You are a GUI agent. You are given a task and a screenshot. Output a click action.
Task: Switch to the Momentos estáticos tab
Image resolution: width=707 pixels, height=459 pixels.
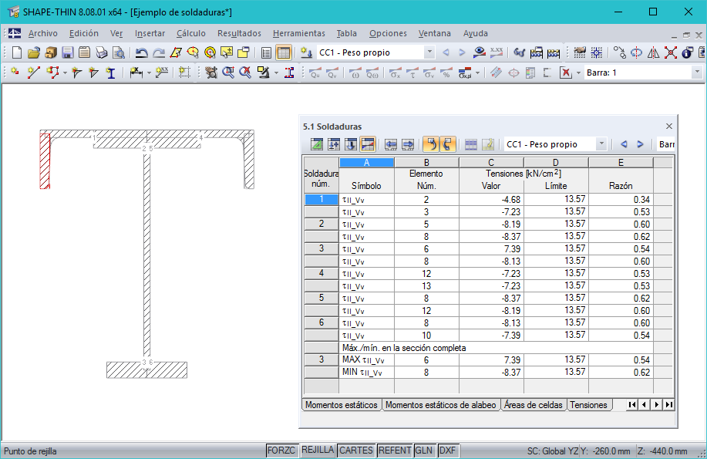(x=342, y=405)
